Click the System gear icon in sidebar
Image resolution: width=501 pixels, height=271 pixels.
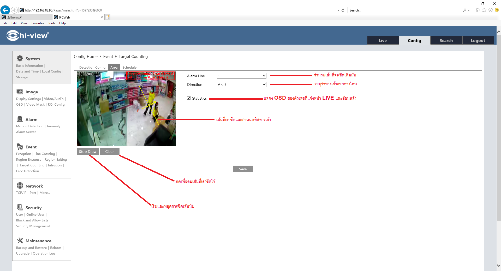click(20, 58)
